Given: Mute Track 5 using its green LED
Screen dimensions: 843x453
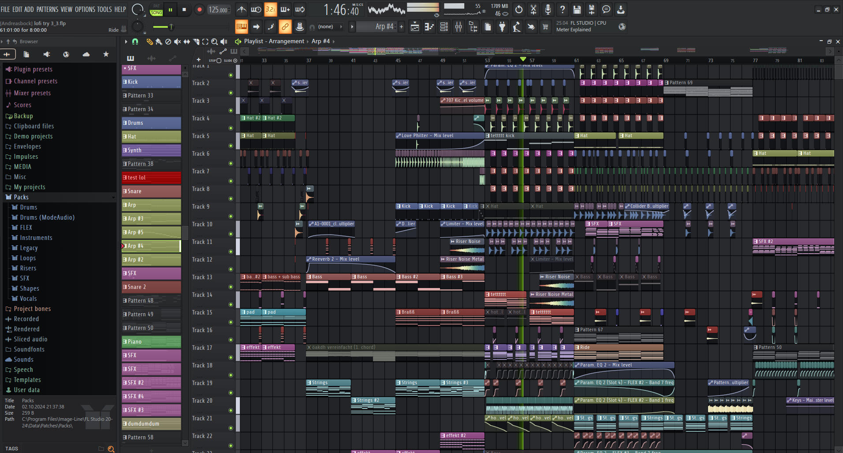Looking at the screenshot, I should [x=231, y=146].
